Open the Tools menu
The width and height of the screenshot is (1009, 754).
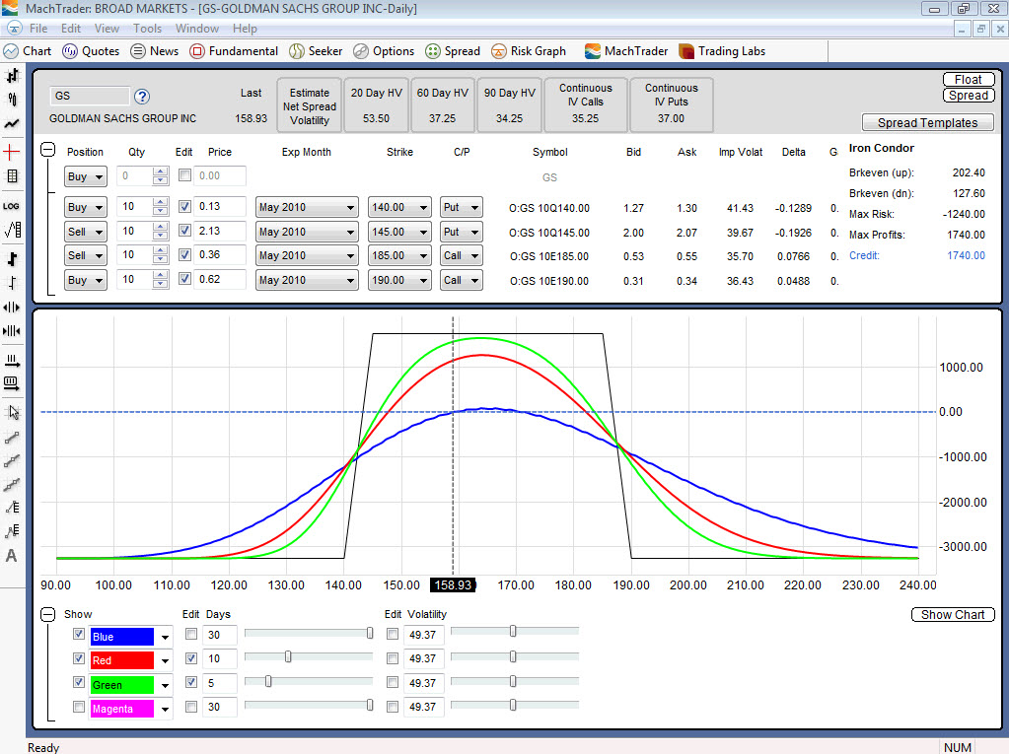pos(147,29)
